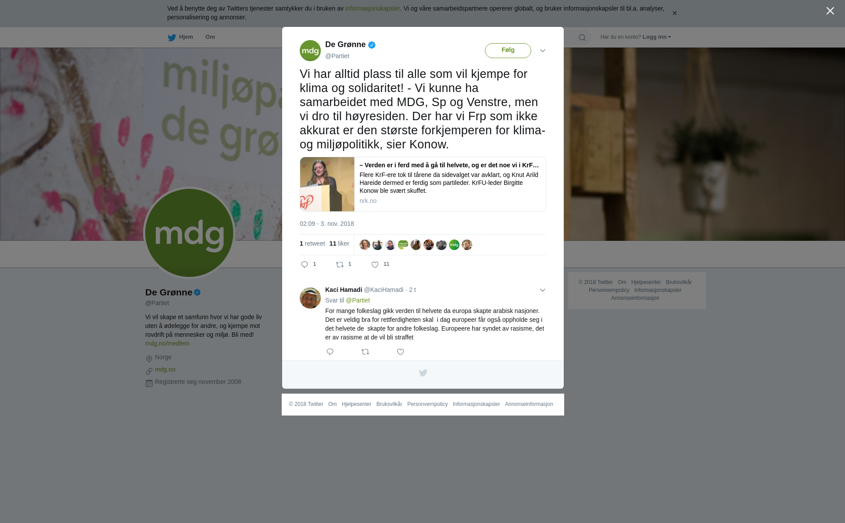Open the mdg.no/medlem profile link
The height and width of the screenshot is (523, 845).
coord(167,343)
